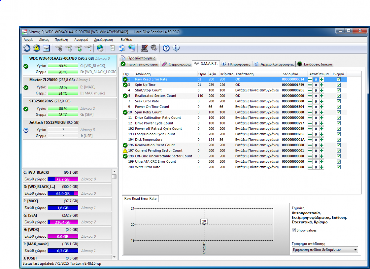Open the Διαμόρφωση menu

104,40
